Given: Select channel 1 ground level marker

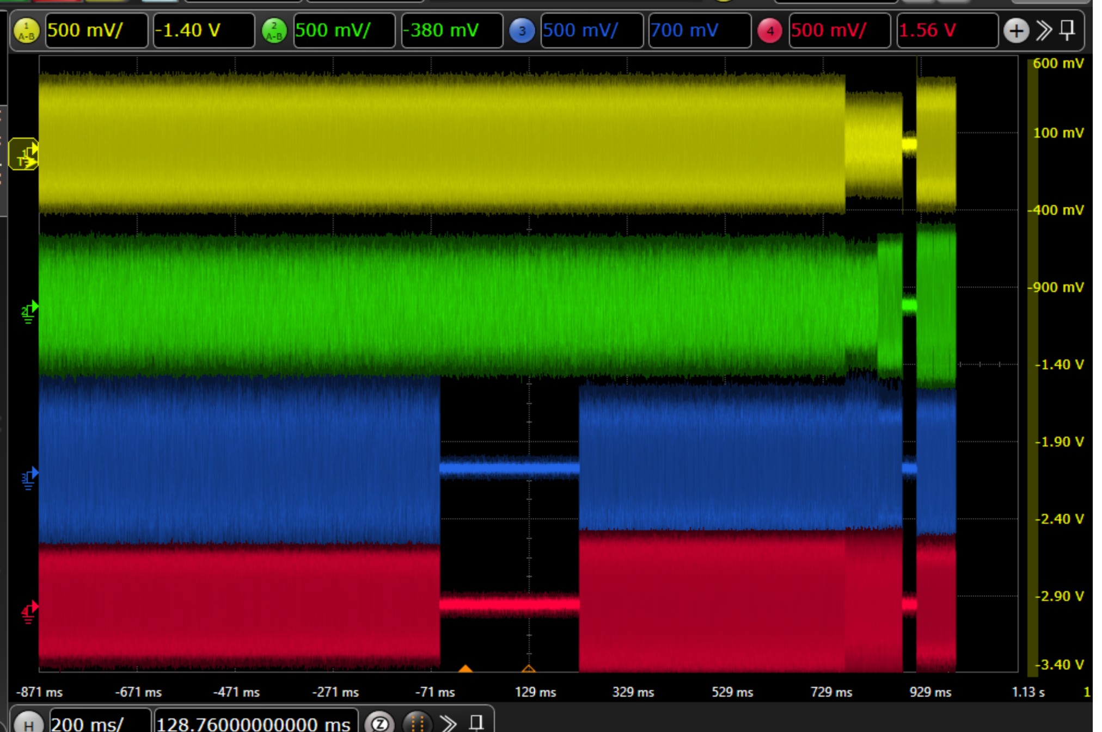Looking at the screenshot, I should pos(24,154).
